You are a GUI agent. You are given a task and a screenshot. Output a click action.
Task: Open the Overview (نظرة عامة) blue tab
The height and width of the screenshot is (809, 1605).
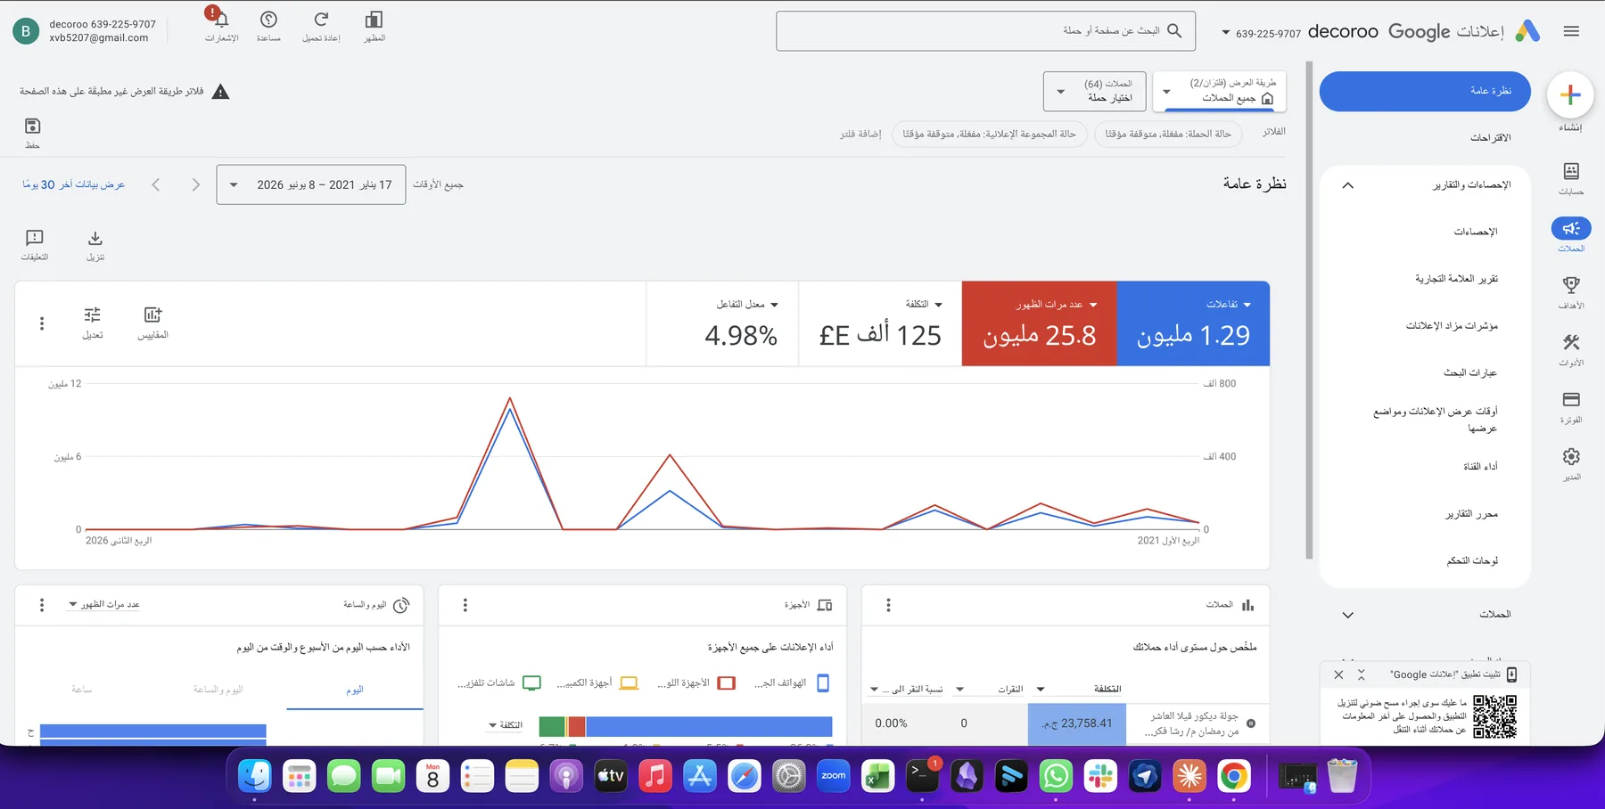point(1425,91)
